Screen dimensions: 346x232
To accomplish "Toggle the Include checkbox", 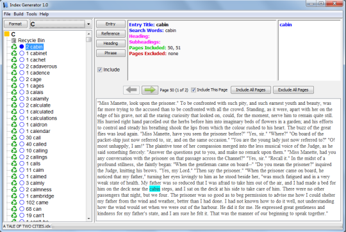I will (x=100, y=70).
